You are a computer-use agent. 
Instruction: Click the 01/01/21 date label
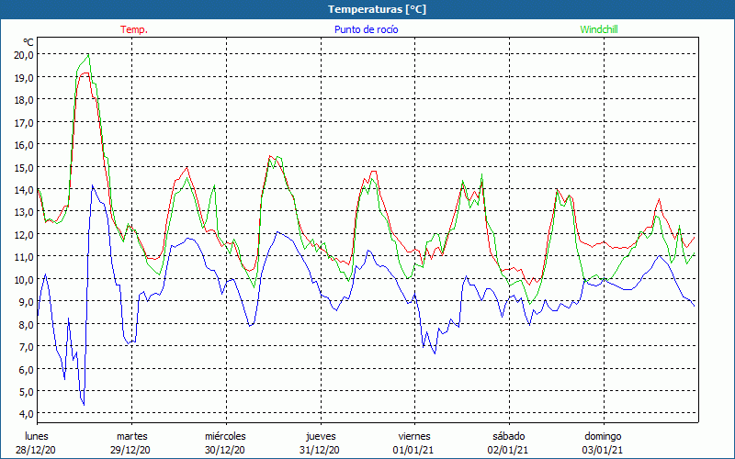[413, 450]
